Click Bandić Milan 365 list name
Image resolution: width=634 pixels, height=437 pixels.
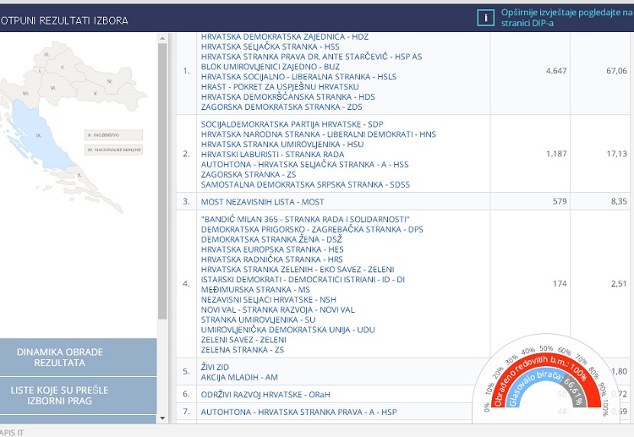tap(305, 219)
